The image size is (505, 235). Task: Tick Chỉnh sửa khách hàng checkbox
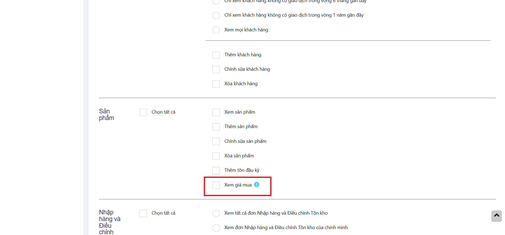[x=216, y=69]
